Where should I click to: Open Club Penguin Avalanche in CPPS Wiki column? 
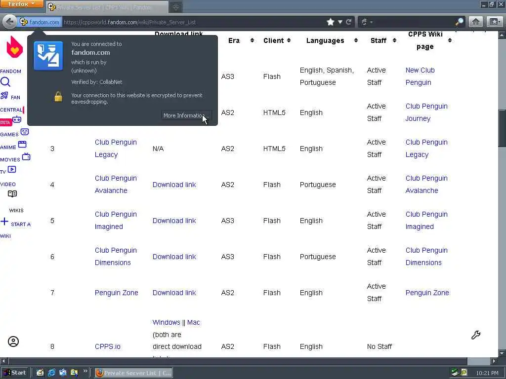(x=426, y=185)
